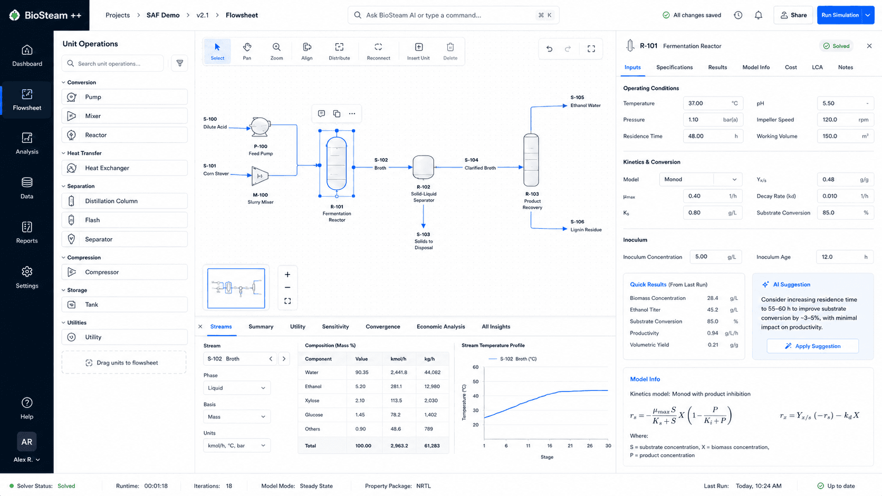
Task: Go to previous stream
Action: 271,359
